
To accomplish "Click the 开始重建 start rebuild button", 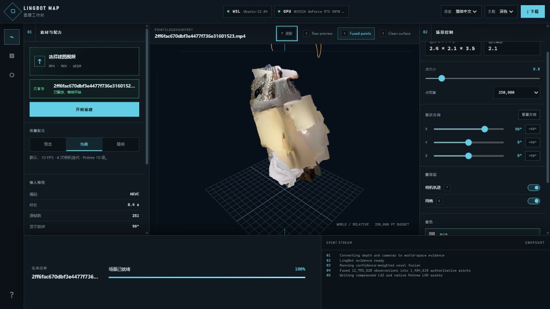I will tap(84, 109).
